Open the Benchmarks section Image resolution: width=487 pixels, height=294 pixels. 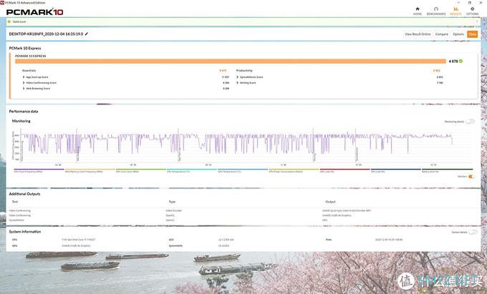[436, 11]
